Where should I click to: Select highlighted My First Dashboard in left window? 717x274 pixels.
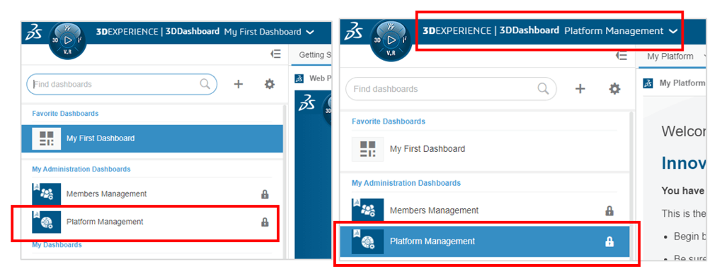[151, 138]
